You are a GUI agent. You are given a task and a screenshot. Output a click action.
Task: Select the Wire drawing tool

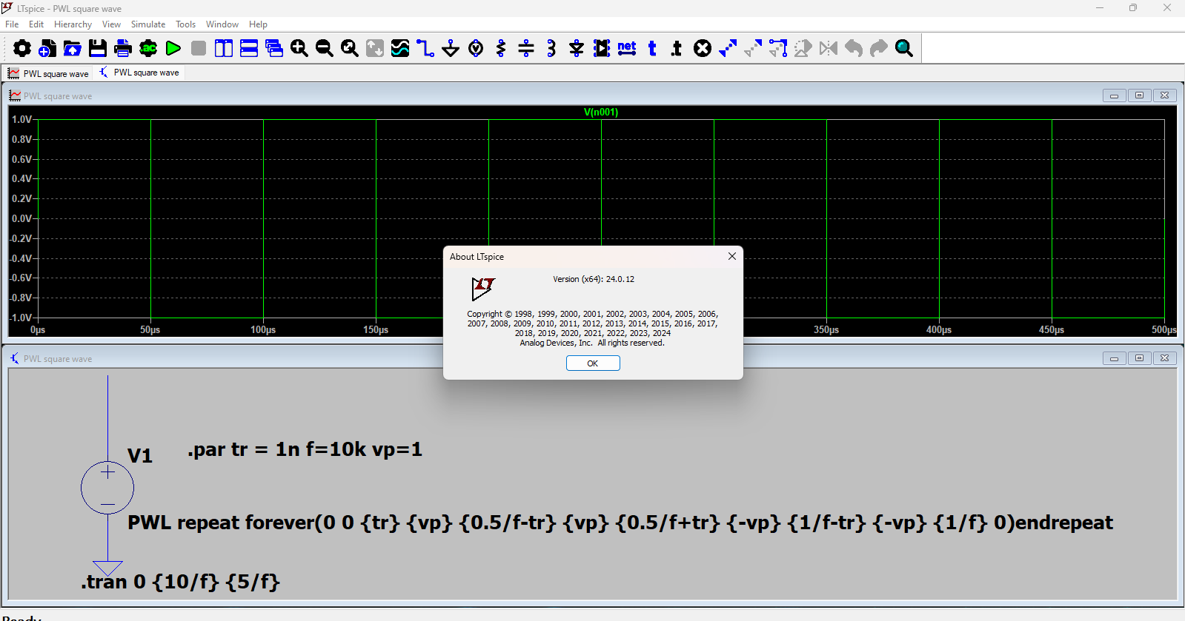click(425, 48)
